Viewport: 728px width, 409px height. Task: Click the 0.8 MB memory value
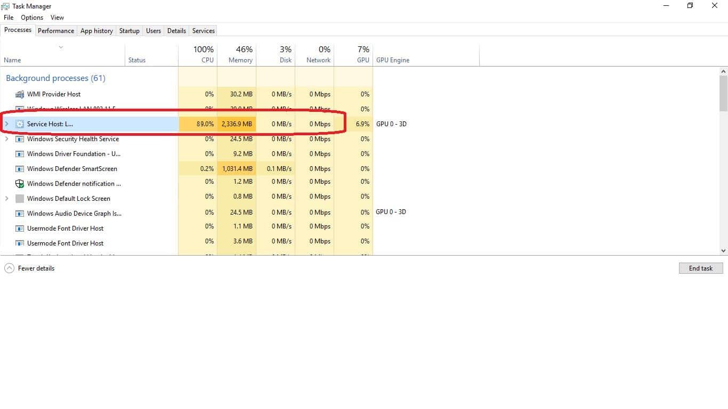[243, 197]
